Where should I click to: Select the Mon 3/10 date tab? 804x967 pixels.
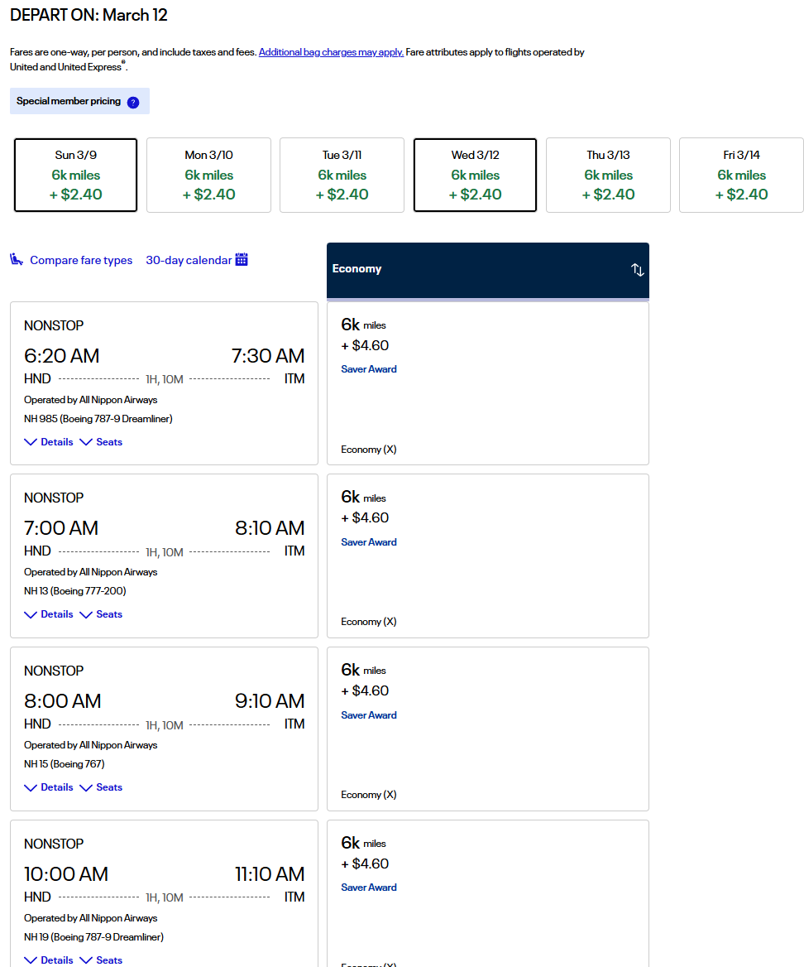[208, 175]
